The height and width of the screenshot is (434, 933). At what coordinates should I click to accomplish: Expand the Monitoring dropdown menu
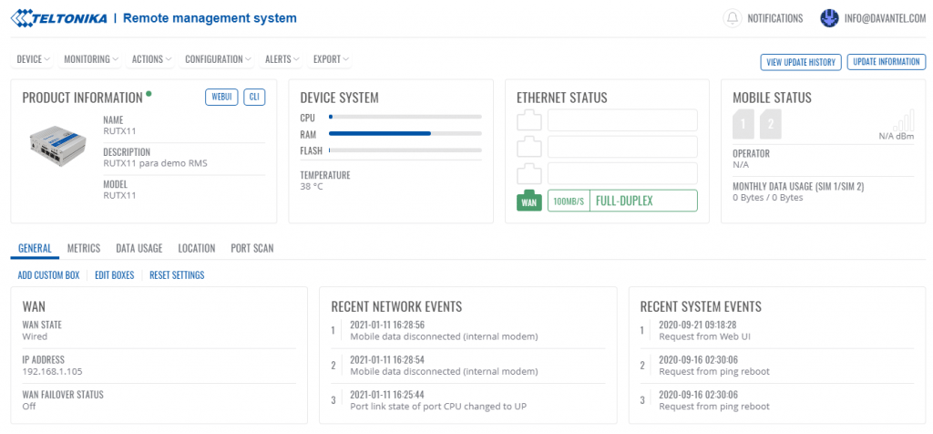[92, 59]
